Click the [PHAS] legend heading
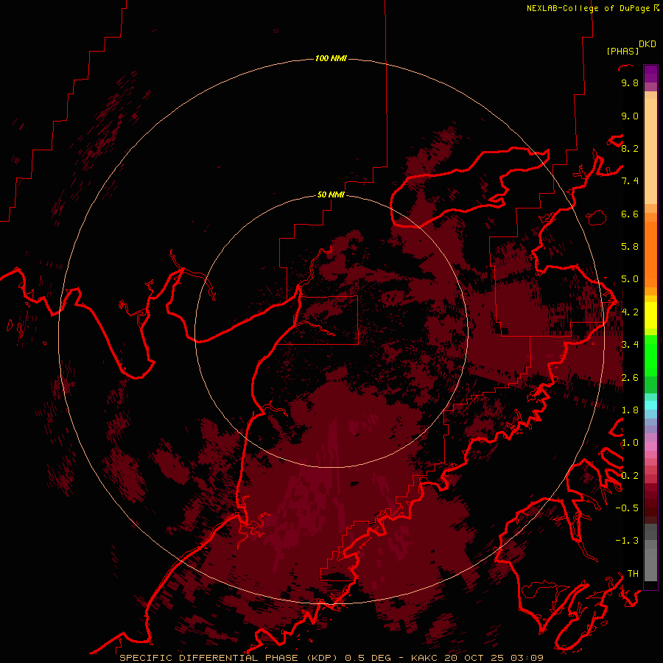663x663 pixels. click(622, 51)
